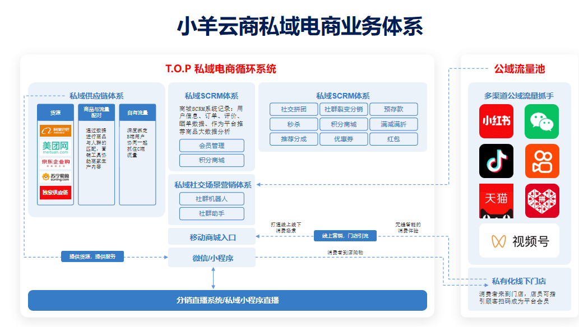Click the red 独家供应链 badge

pyautogui.click(x=55, y=192)
